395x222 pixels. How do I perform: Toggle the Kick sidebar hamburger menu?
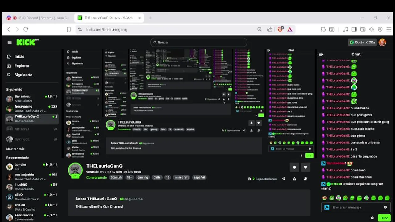click(10, 43)
